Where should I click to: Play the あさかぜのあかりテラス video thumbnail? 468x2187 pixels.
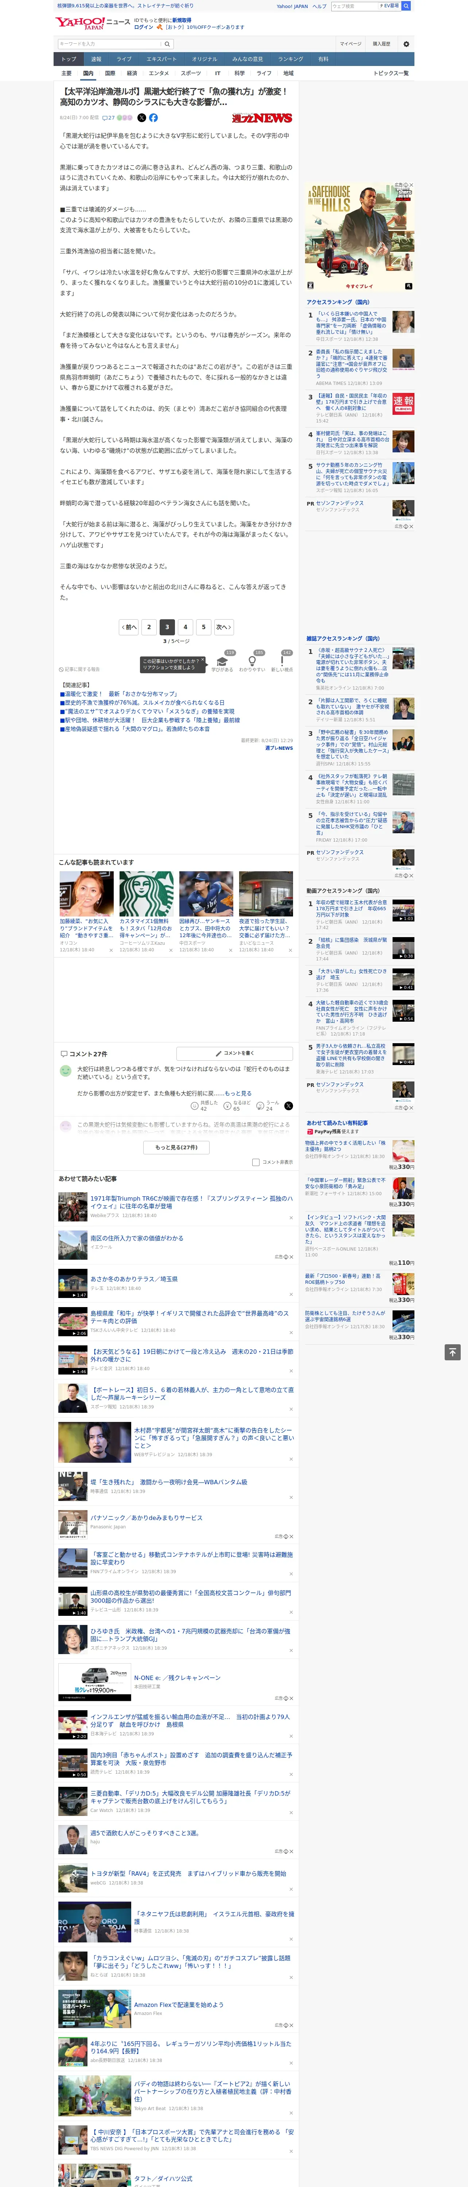pos(72,1283)
